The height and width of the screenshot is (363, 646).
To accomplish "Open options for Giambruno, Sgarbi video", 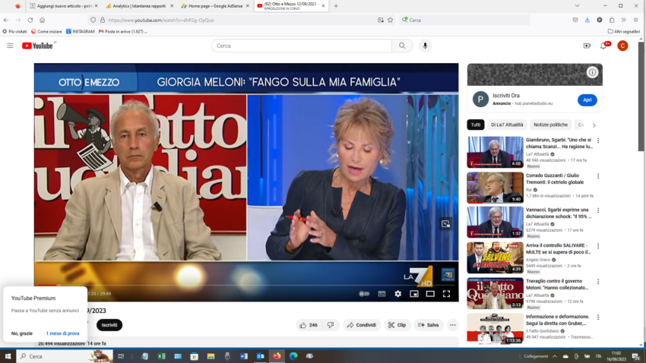I will point(598,140).
